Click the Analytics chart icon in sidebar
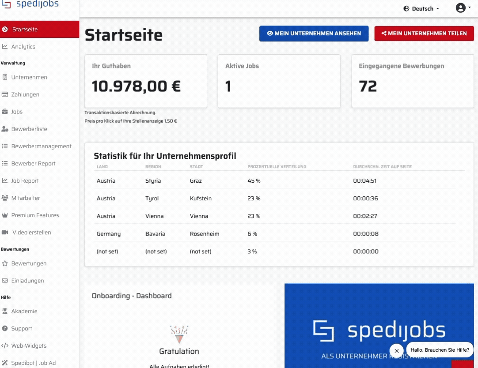 (5, 47)
